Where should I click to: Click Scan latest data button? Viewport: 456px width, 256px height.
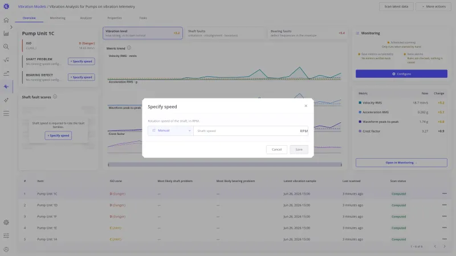pyautogui.click(x=396, y=6)
